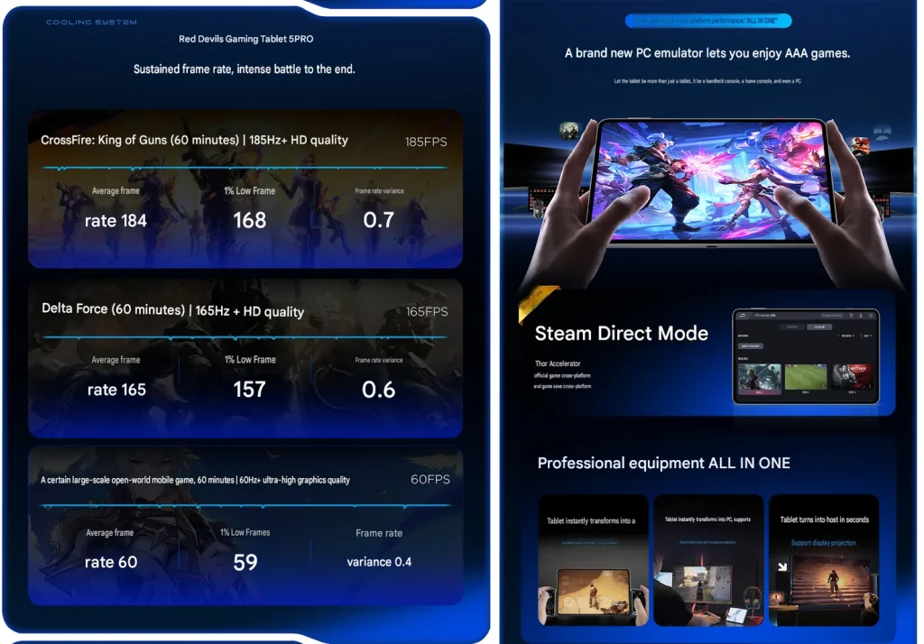Click the '0.7' variance value
The height and width of the screenshot is (644, 924).
click(378, 220)
